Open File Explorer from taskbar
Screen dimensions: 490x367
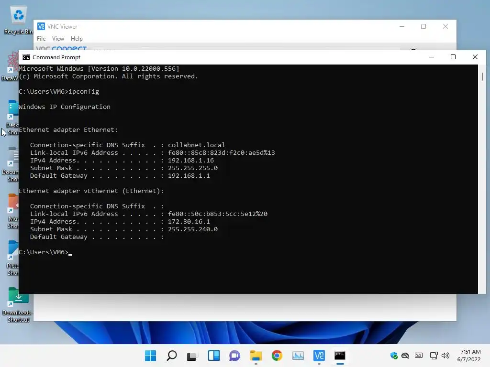tap(256, 356)
